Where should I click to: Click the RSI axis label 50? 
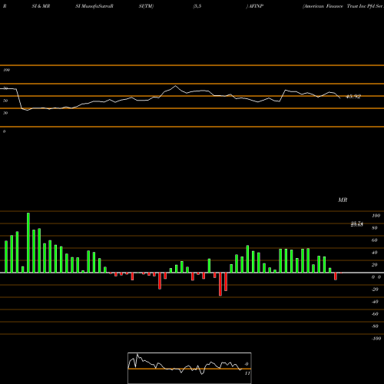coord(5,101)
